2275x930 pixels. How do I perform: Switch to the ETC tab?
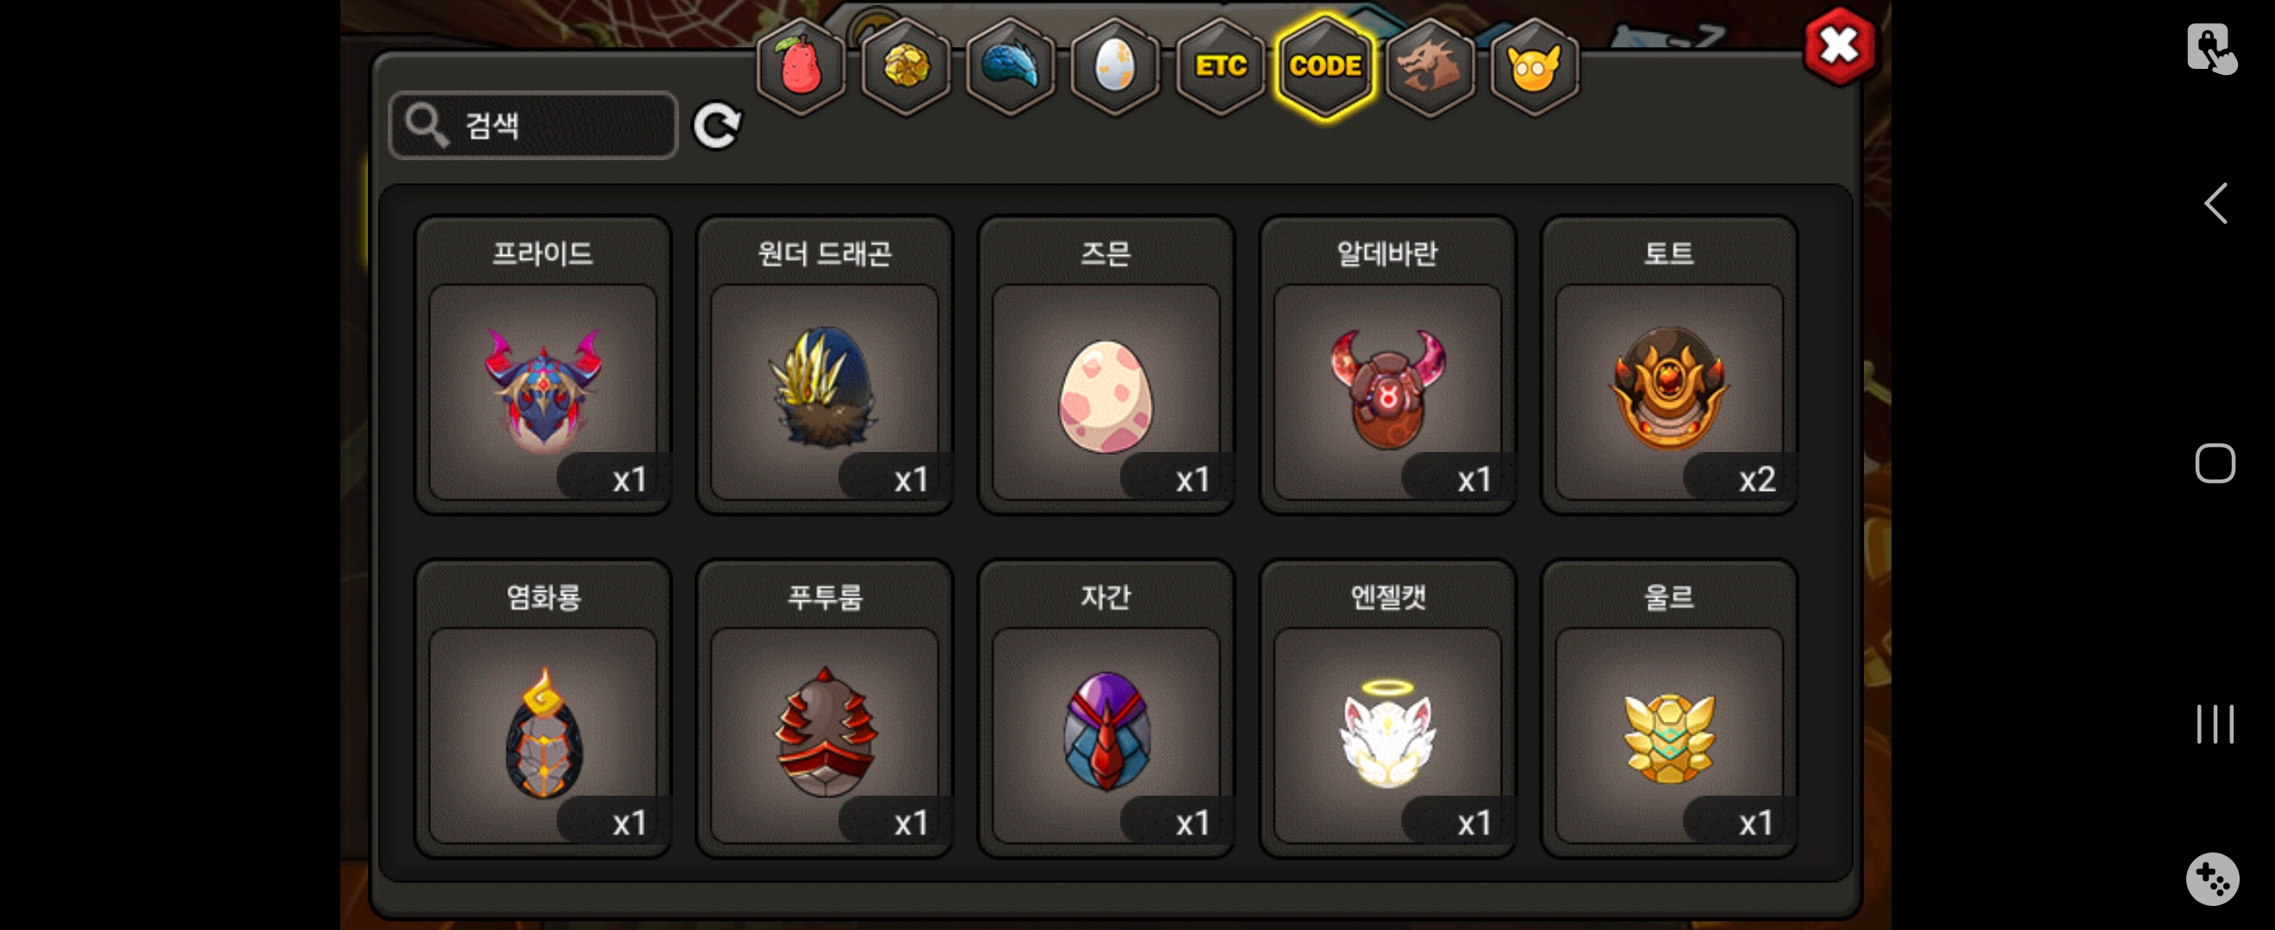(1219, 66)
